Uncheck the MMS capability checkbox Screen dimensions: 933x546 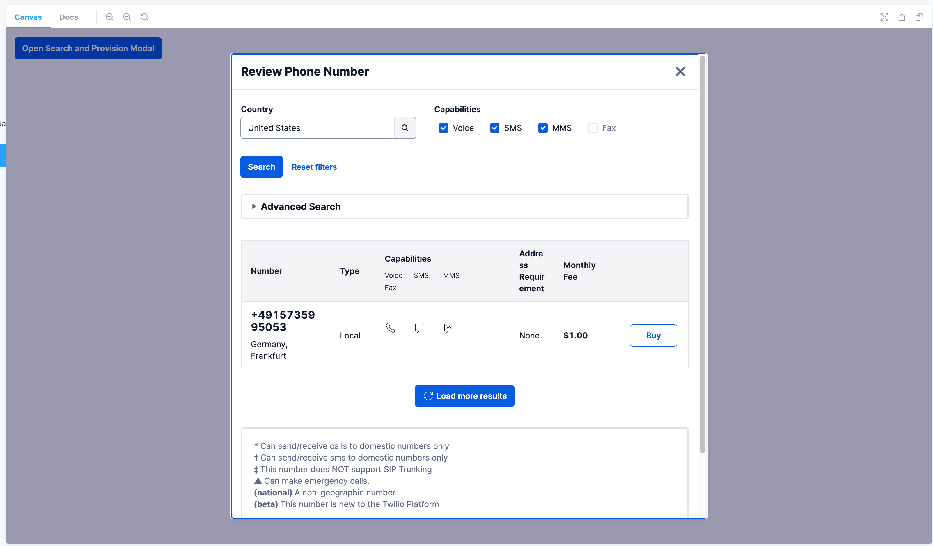542,128
